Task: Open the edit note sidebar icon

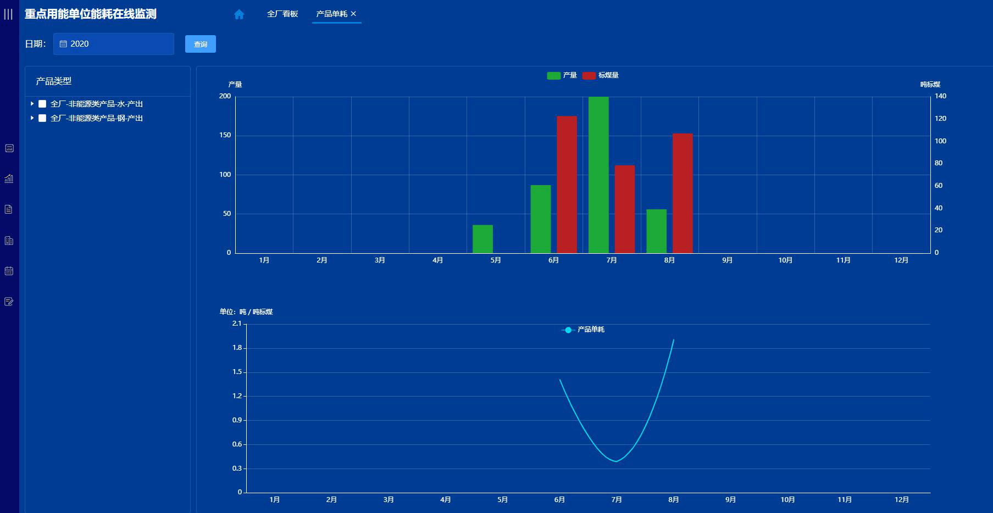Action: coord(9,302)
